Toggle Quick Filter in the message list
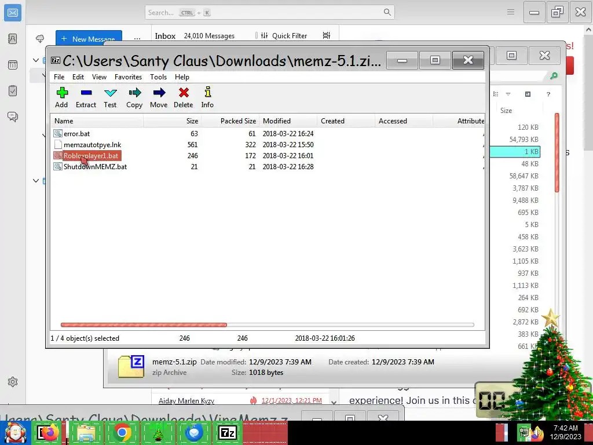593x445 pixels. click(x=284, y=35)
